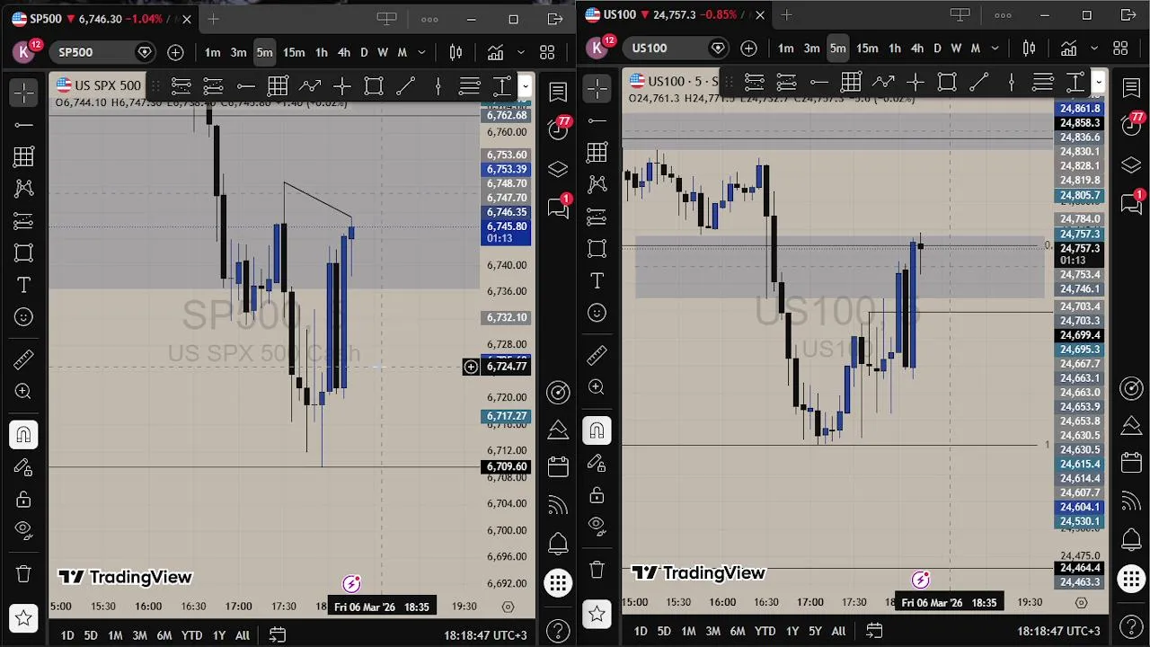Open layout setup grid icon in US100 top toolbar
Screen dimensions: 1150x647
click(1120, 49)
